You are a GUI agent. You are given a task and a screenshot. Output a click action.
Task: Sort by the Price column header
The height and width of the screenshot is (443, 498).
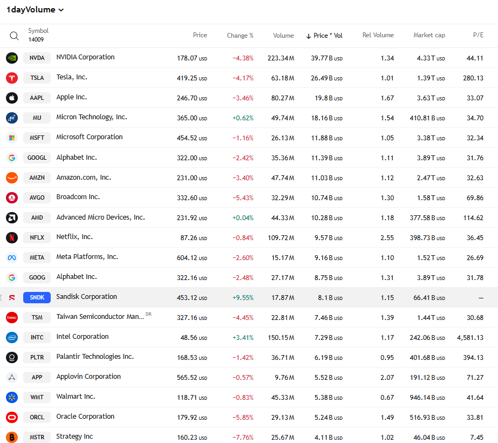200,35
